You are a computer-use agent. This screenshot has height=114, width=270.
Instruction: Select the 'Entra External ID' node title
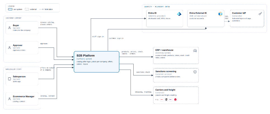pos(198,13)
